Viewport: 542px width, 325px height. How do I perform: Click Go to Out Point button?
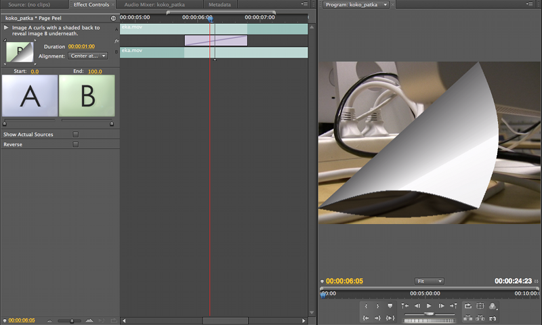[378, 318]
